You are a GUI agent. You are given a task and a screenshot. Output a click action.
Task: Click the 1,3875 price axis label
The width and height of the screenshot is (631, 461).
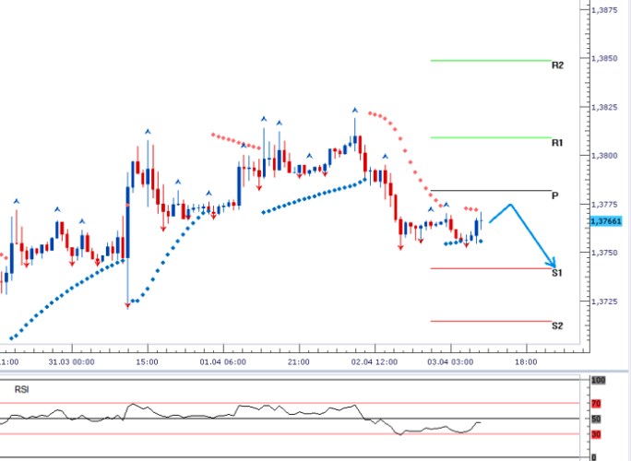(604, 10)
